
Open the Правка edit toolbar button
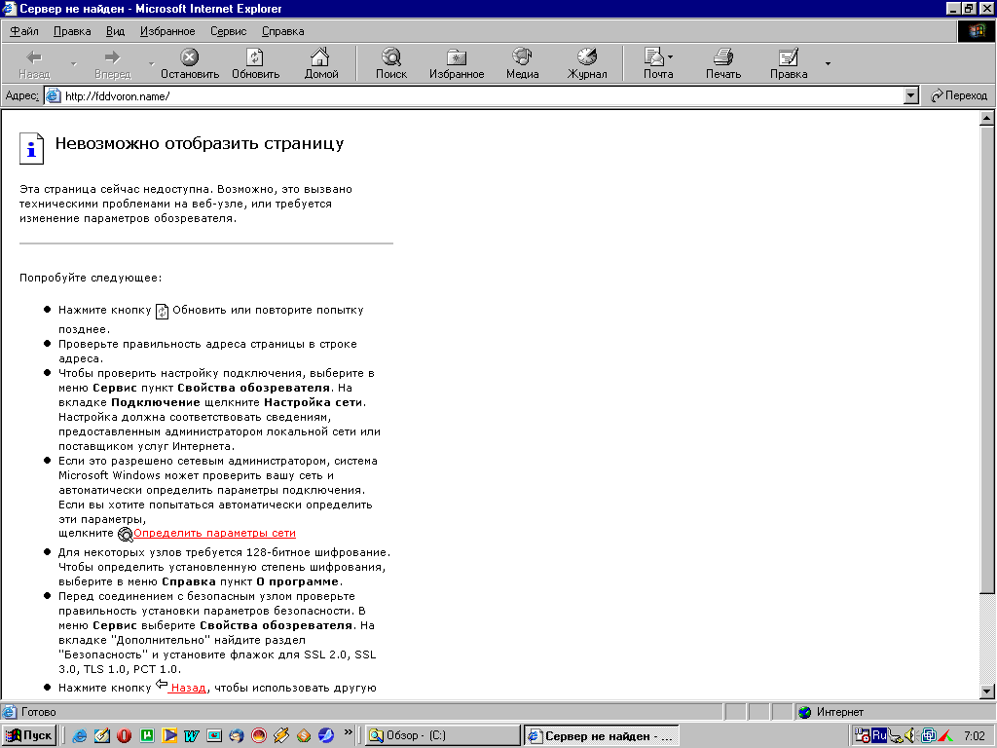pos(788,64)
